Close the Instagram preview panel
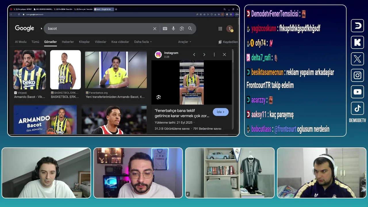 224,55
